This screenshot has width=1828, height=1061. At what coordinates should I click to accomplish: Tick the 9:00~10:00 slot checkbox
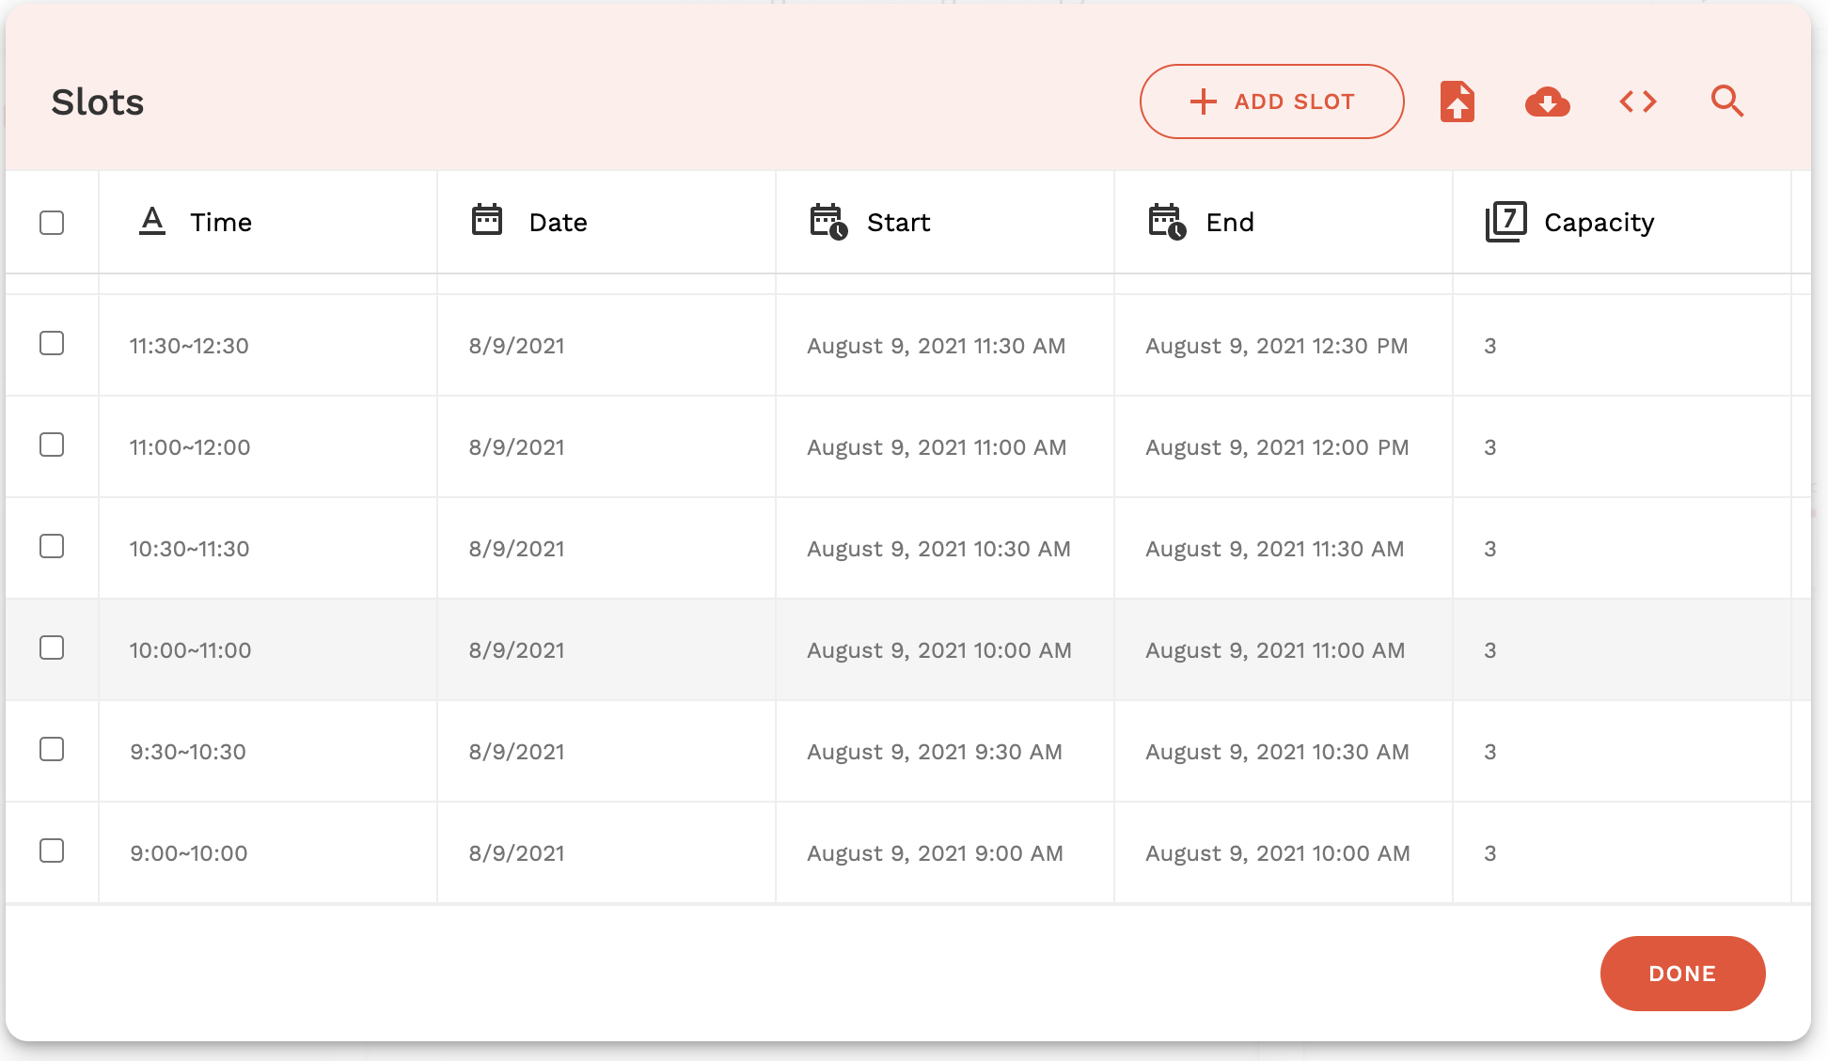pos(52,850)
